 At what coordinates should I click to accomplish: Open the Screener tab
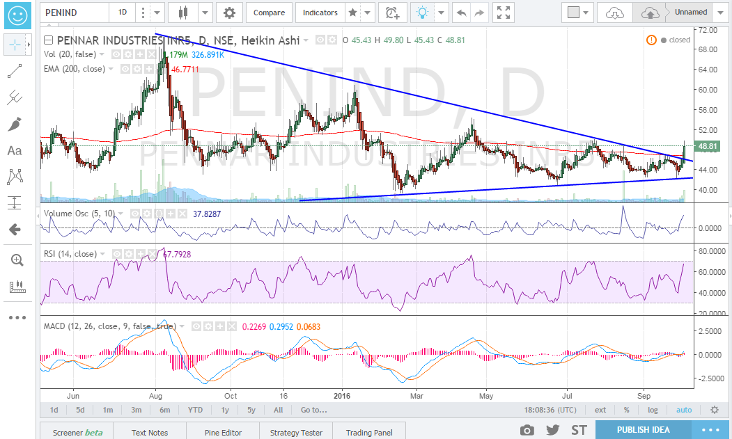click(77, 432)
